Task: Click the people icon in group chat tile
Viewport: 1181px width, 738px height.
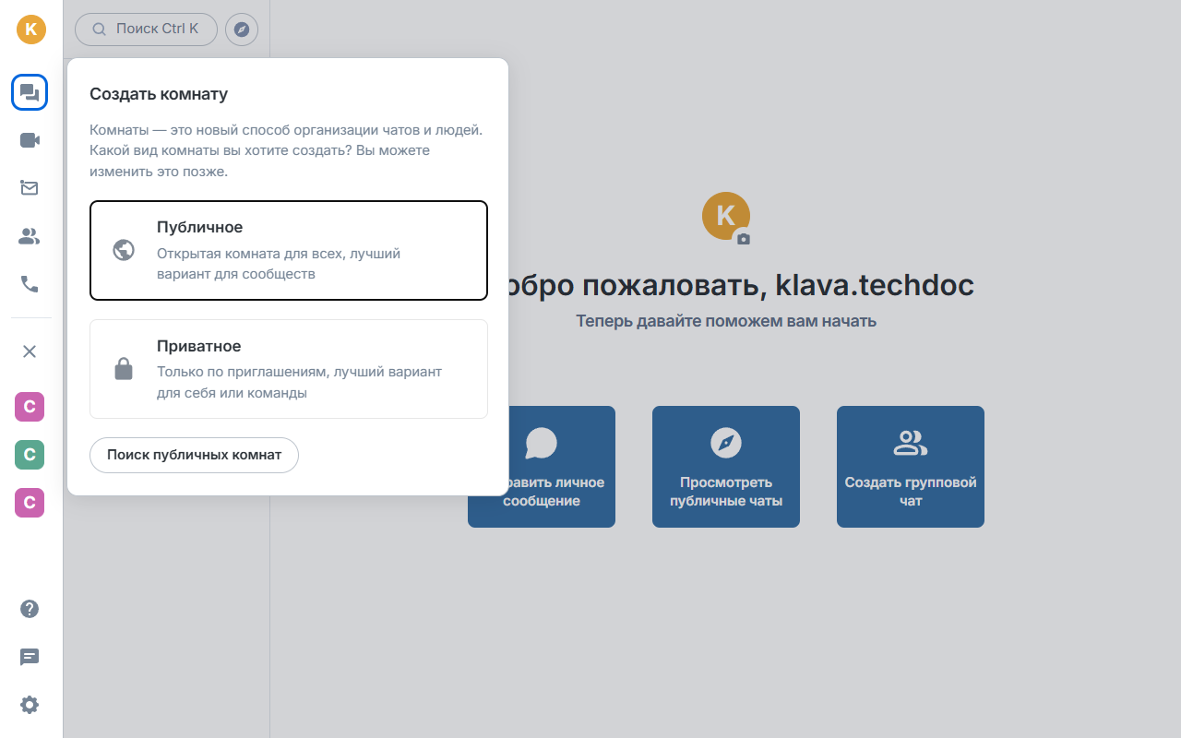Action: 911,443
